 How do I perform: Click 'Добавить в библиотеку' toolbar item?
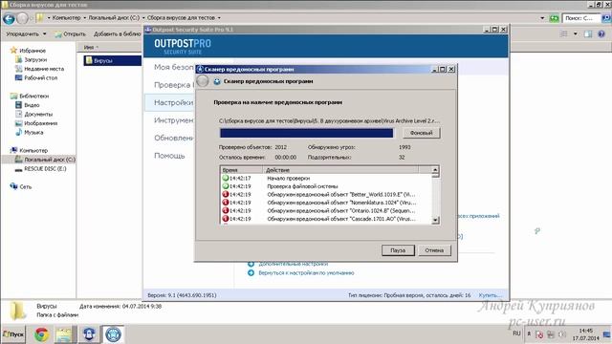(117, 34)
